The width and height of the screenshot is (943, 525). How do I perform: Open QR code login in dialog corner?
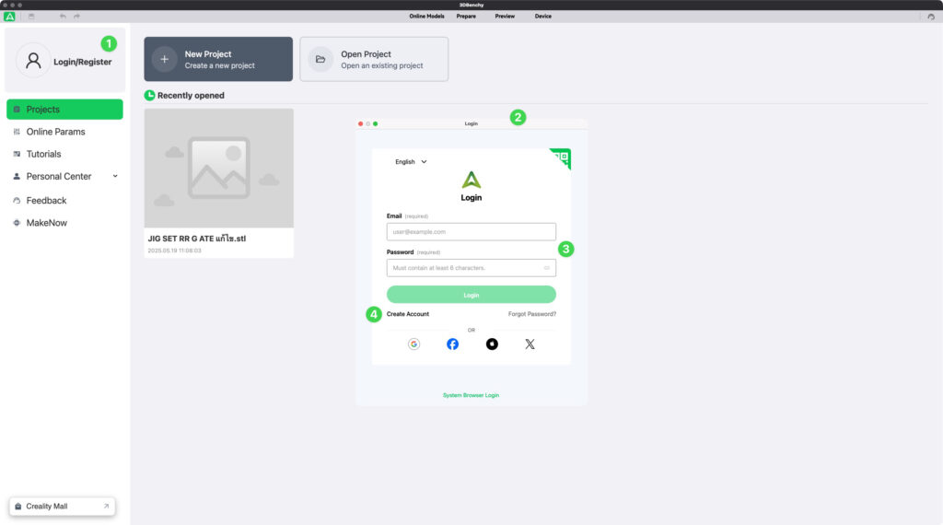click(562, 157)
